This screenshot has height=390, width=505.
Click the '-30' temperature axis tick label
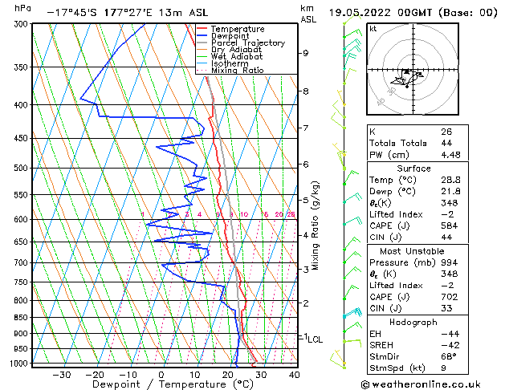(x=62, y=375)
